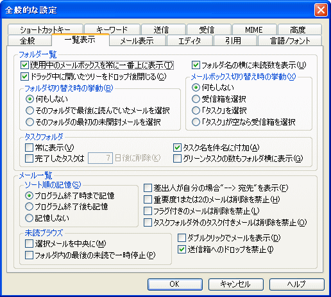Open the 言語/フォント tab
The width and height of the screenshot is (331, 297).
click(290, 40)
